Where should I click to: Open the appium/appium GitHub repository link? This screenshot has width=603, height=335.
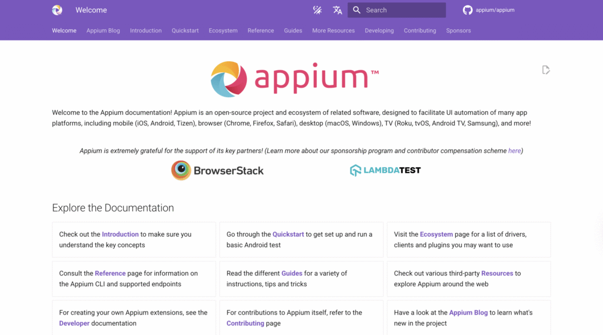click(x=489, y=10)
